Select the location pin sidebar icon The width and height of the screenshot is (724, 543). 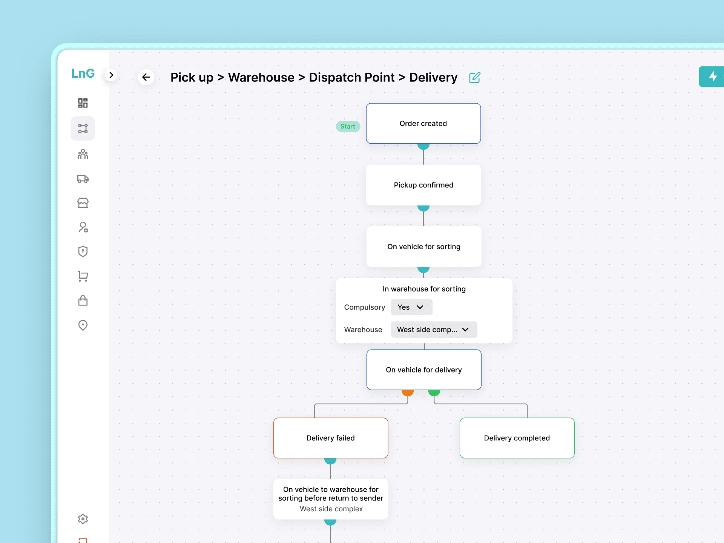[x=83, y=325]
